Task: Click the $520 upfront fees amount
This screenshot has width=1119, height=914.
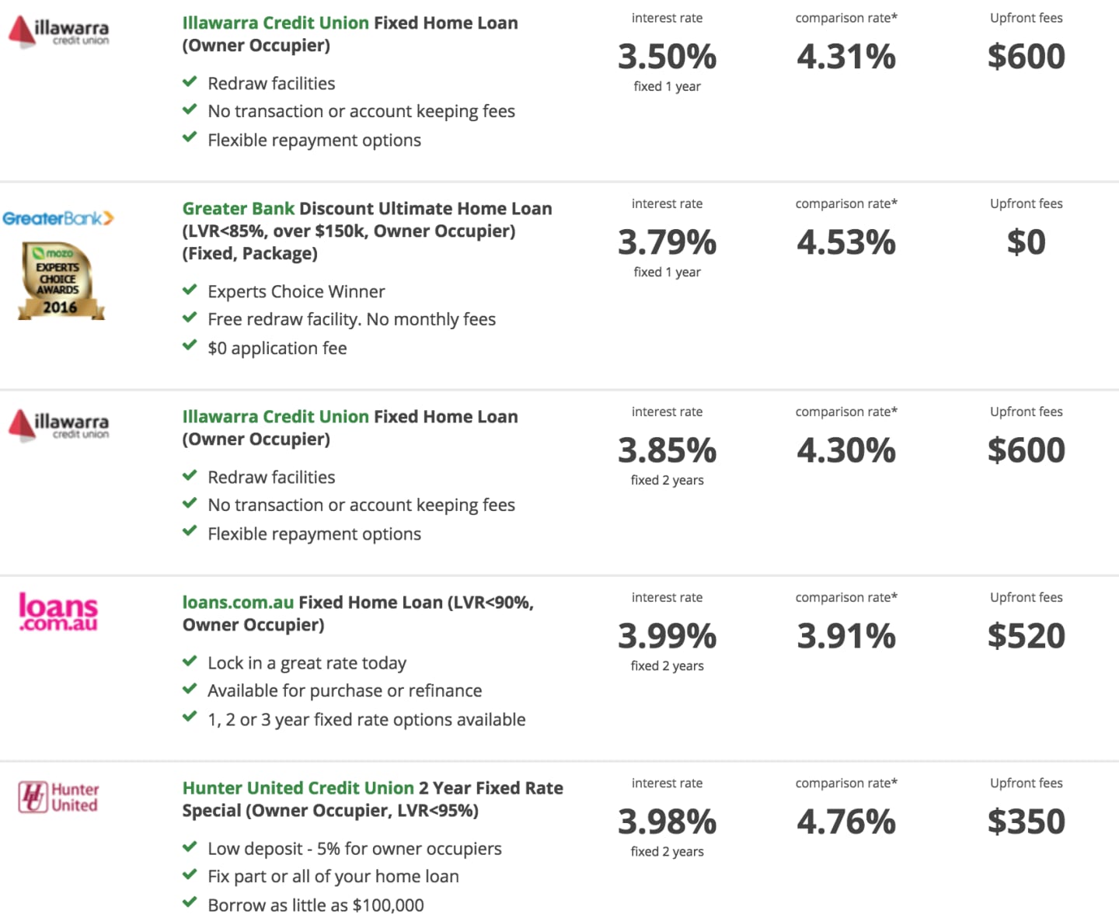Action: [1026, 636]
